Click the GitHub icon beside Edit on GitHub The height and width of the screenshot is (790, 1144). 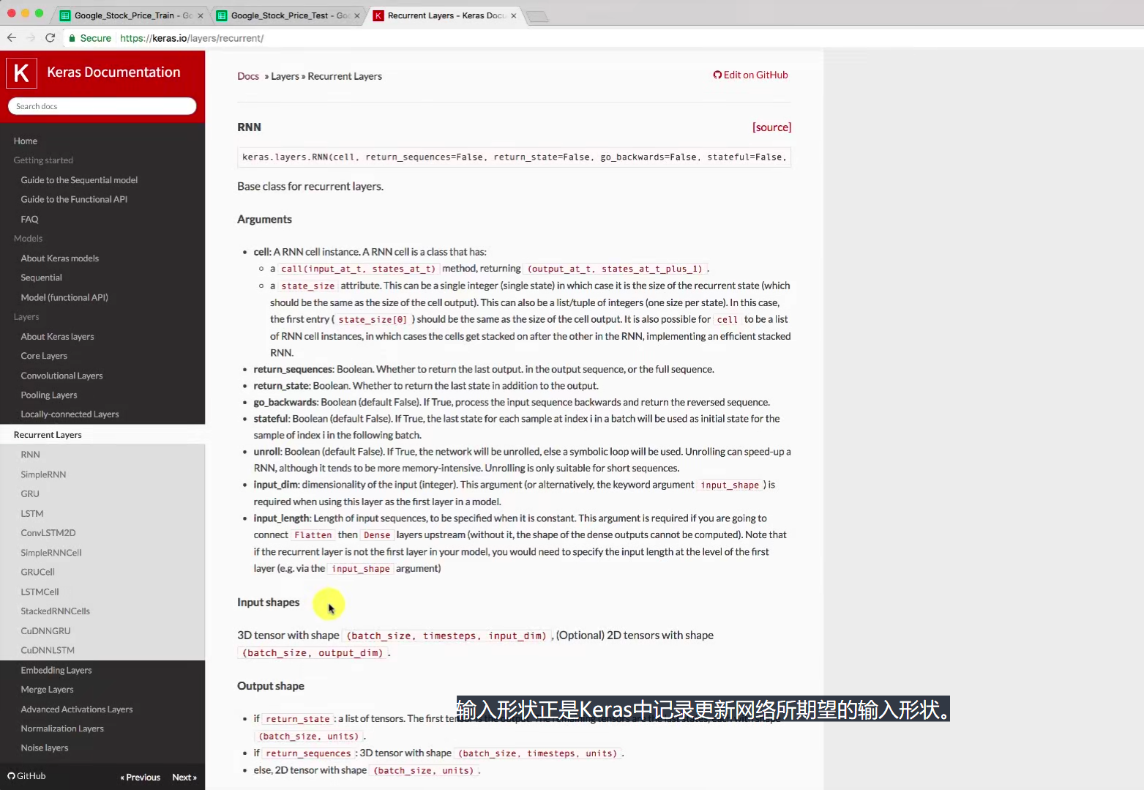pyautogui.click(x=718, y=75)
